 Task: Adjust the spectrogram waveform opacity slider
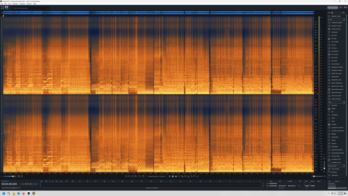tap(9, 176)
